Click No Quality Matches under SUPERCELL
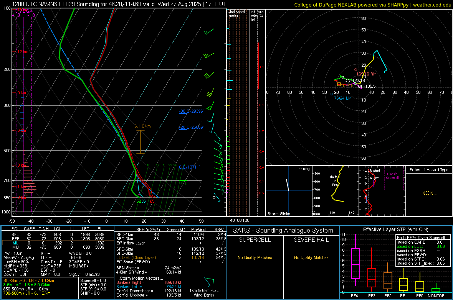 coord(255,257)
